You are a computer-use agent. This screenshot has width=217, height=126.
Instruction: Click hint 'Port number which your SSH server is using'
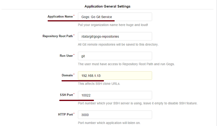click(138, 103)
